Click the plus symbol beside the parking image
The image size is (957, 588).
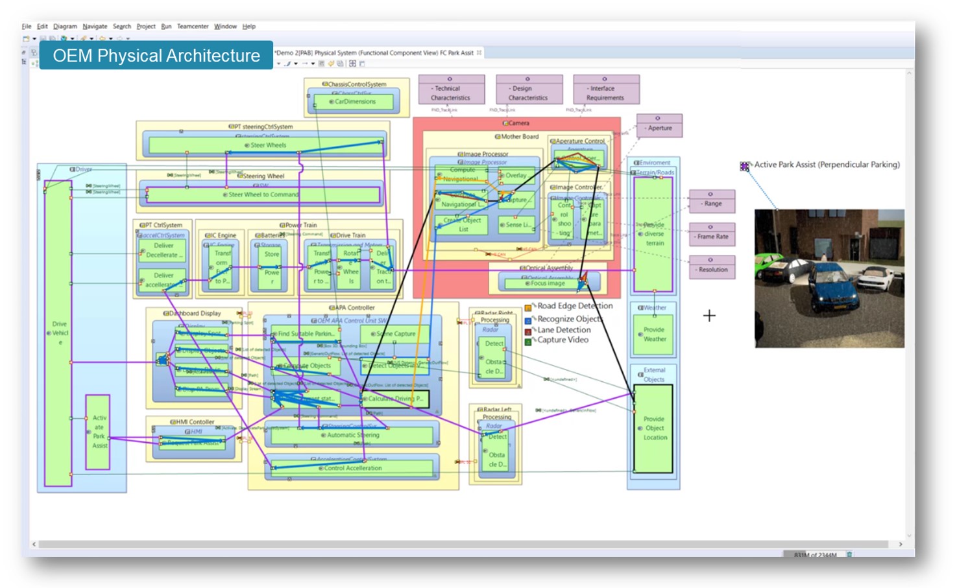[709, 316]
